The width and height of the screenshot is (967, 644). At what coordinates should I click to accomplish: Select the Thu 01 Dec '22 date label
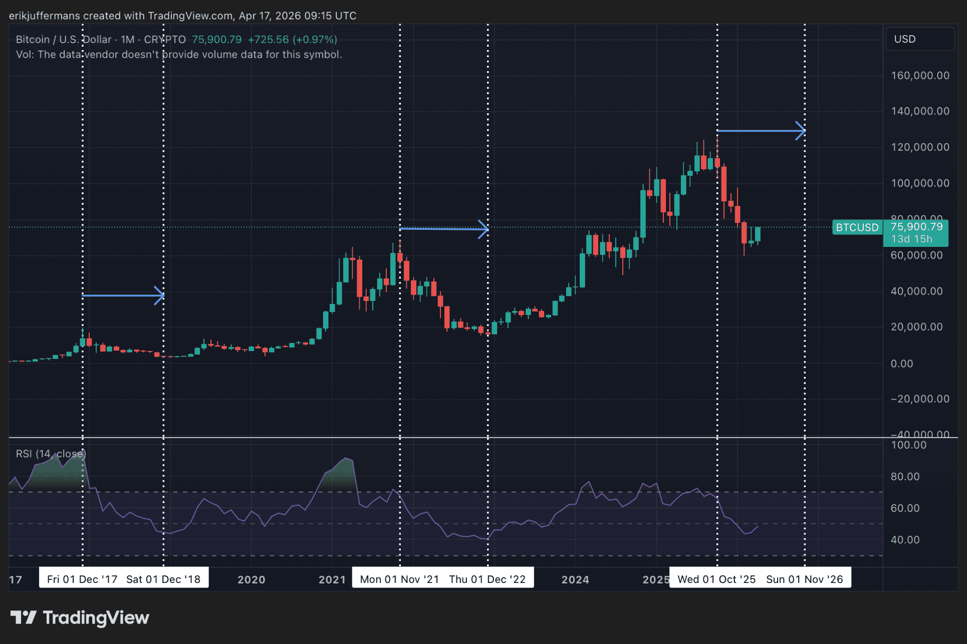point(487,579)
